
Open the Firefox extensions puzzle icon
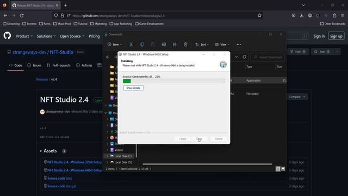pos(334,16)
